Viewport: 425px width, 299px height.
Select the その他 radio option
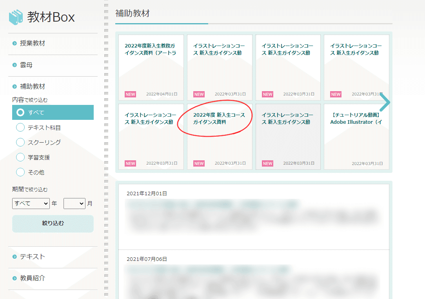point(20,172)
